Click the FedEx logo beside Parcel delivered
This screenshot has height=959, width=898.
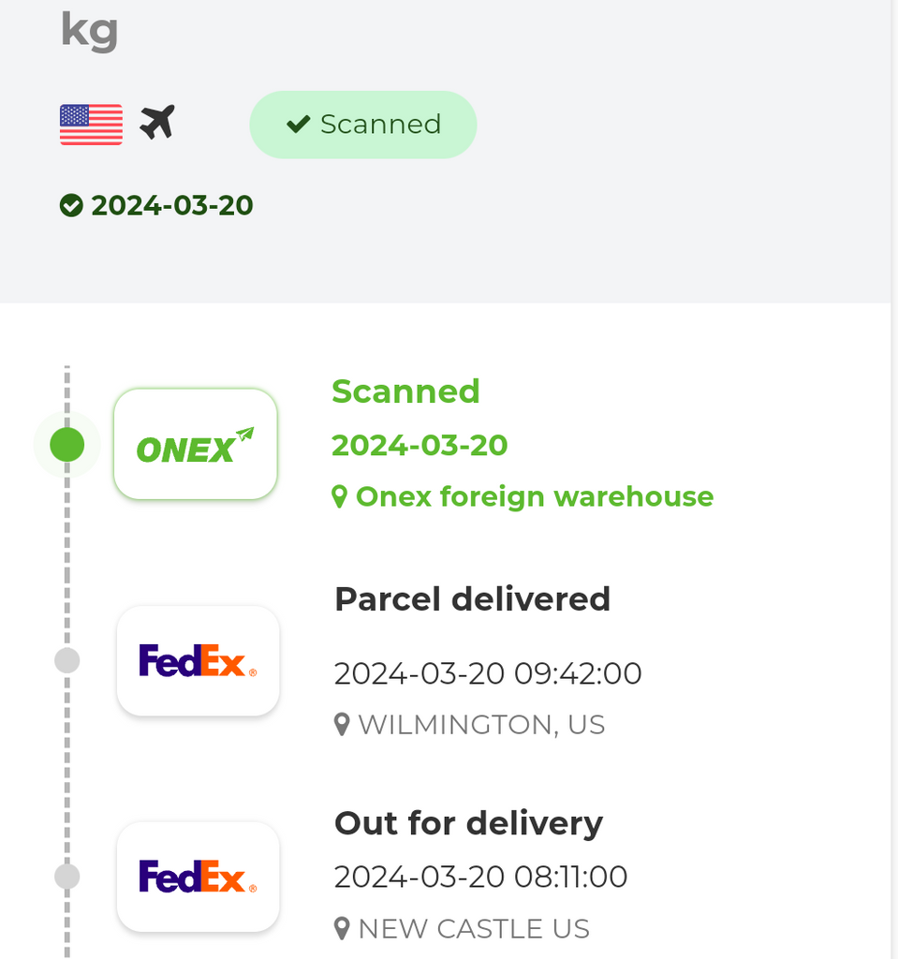tap(199, 660)
